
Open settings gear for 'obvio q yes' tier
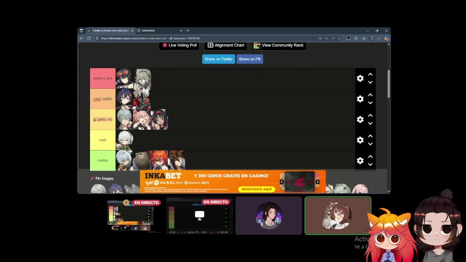pyautogui.click(x=360, y=78)
